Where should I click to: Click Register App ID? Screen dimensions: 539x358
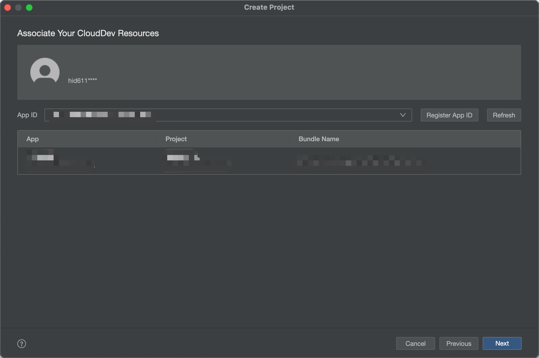pyautogui.click(x=449, y=115)
